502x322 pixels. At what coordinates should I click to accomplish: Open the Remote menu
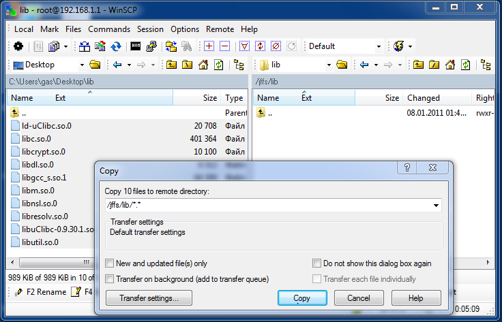coord(220,29)
